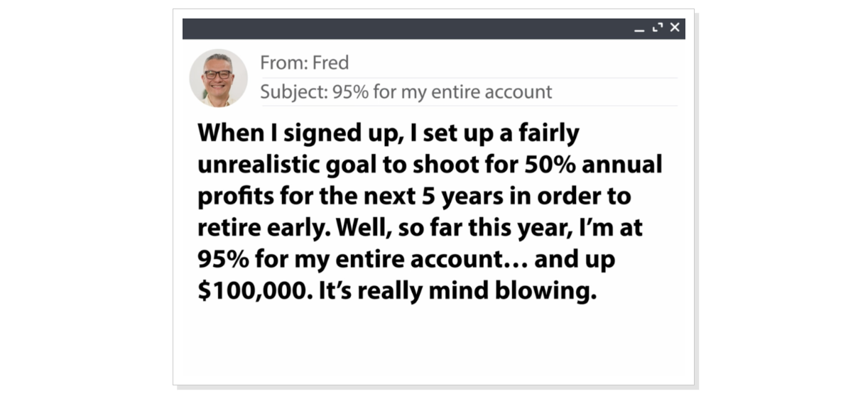The height and width of the screenshot is (401, 858).
Task: Open Fred's profile photo avatar
Action: (218, 78)
